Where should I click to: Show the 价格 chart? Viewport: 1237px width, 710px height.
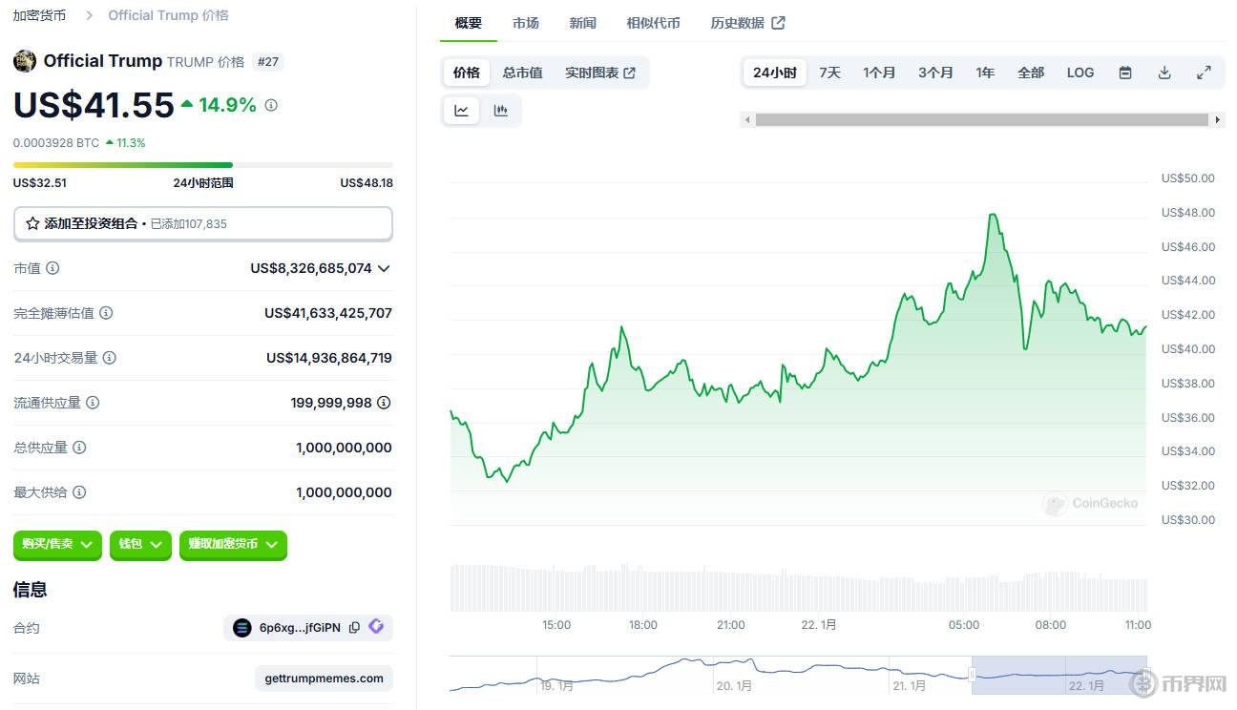pos(467,73)
